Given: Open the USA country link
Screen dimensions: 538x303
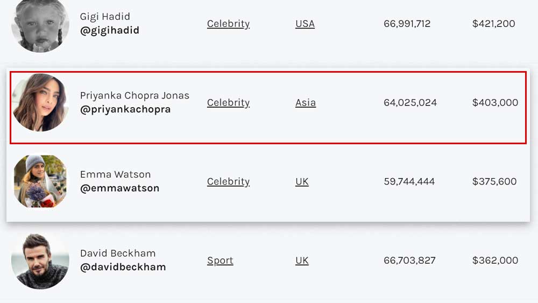Looking at the screenshot, I should (305, 24).
